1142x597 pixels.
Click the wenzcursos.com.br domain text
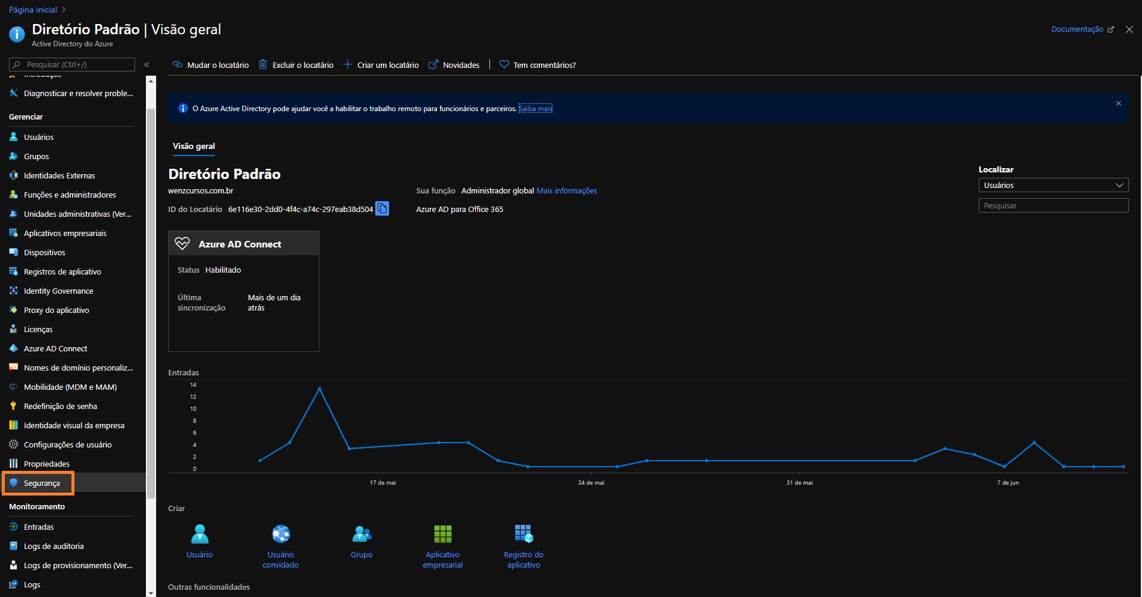201,190
